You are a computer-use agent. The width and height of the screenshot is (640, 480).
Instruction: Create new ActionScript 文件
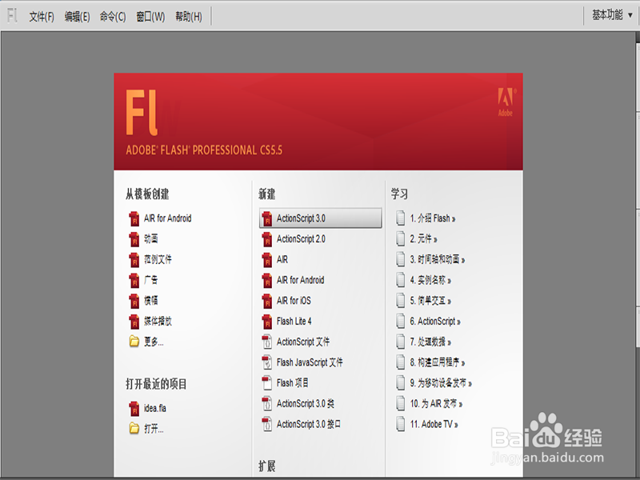[303, 342]
